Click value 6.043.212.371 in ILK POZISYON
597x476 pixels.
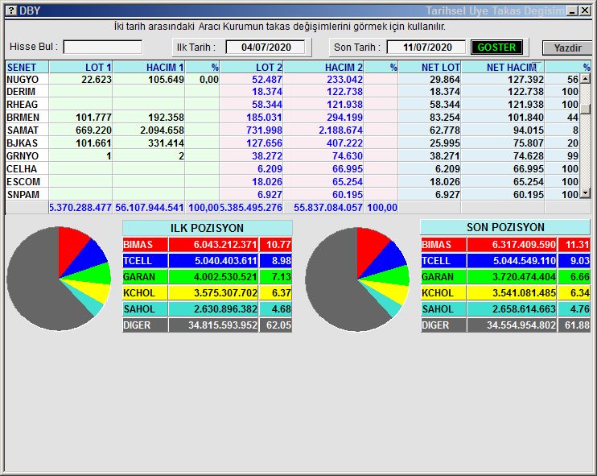pyautogui.click(x=225, y=244)
